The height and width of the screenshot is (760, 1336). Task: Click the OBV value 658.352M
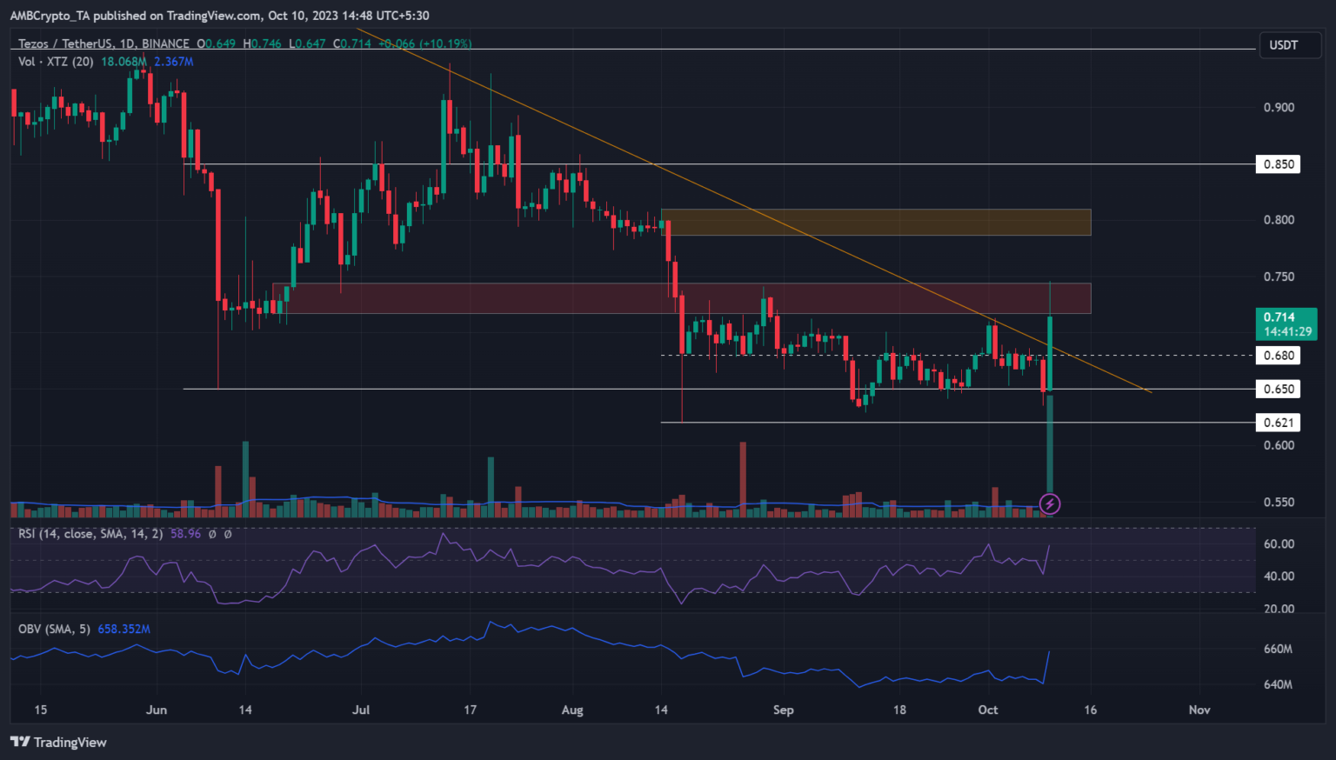pyautogui.click(x=124, y=629)
